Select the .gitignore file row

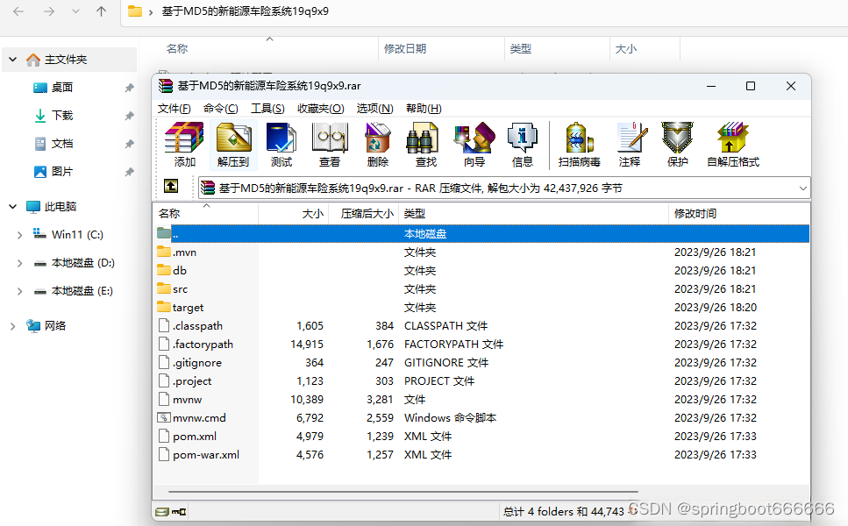point(481,362)
